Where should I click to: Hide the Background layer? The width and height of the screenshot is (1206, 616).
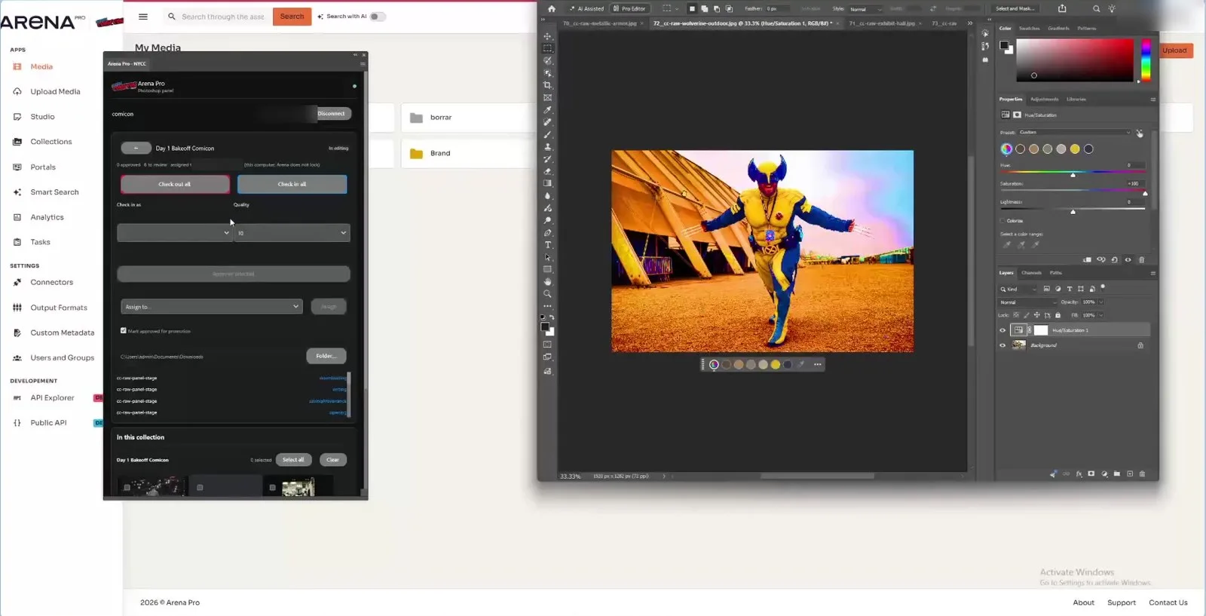(1002, 345)
